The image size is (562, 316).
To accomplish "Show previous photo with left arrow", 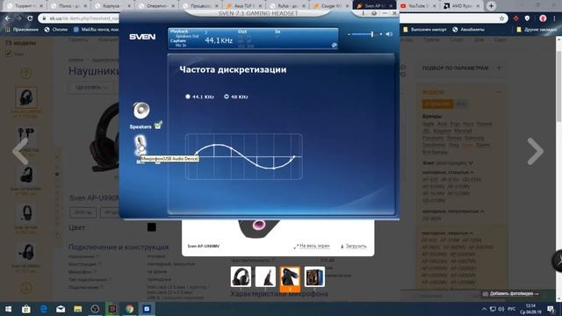I will click(20, 151).
